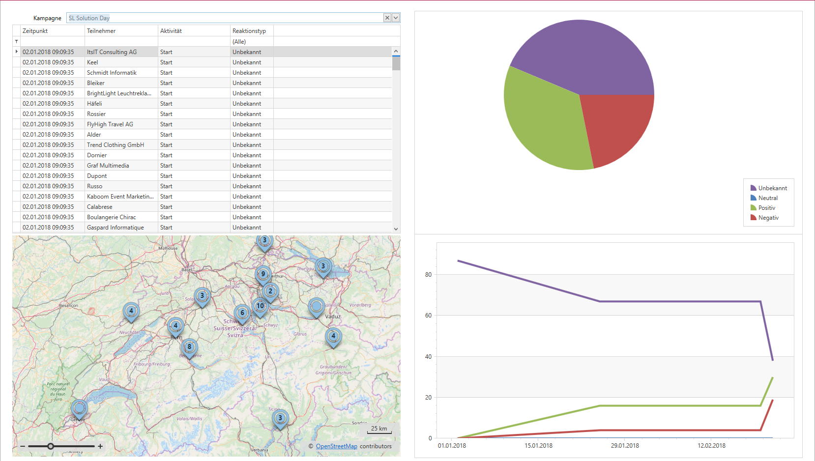815x461 pixels.
Task: Select the Dupont participant row
Action: (x=202, y=175)
